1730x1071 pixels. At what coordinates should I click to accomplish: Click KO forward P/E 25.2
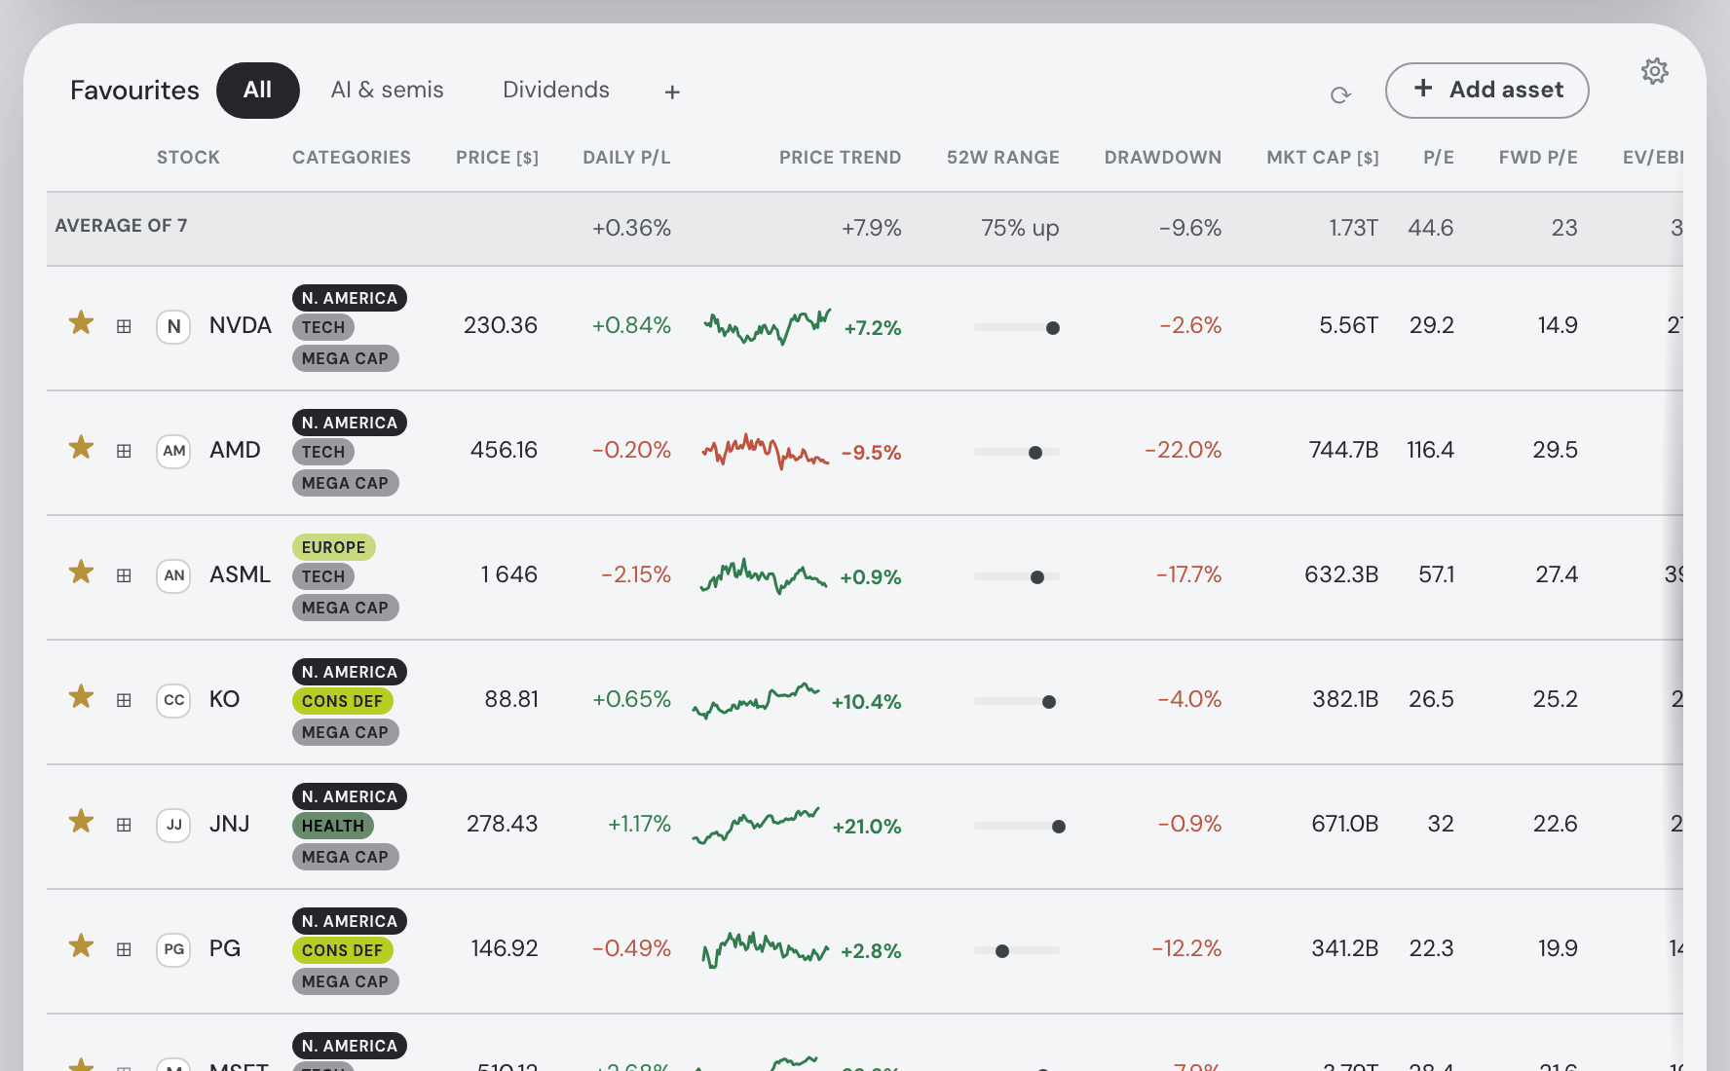click(x=1556, y=699)
